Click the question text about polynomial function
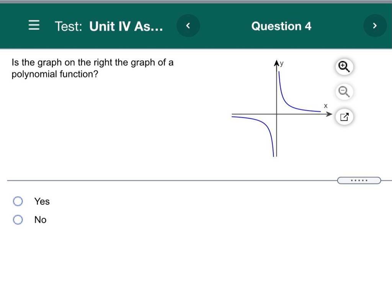Viewport: 392px width, 302px height. click(x=93, y=68)
